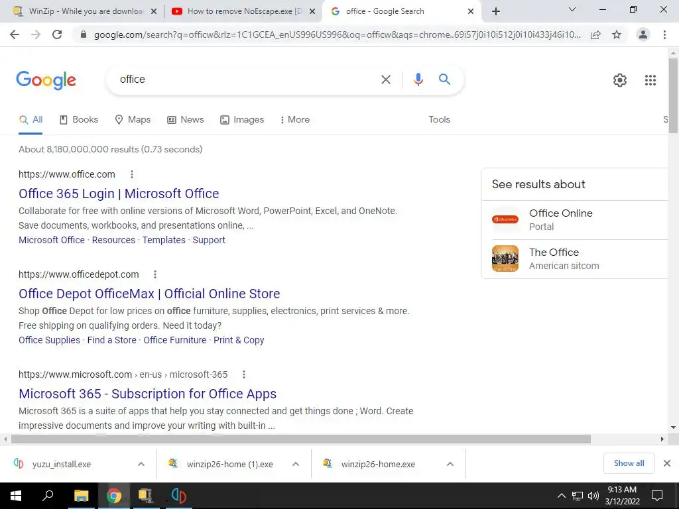Open WinZip from the taskbar
679x509 pixels.
[x=145, y=496]
